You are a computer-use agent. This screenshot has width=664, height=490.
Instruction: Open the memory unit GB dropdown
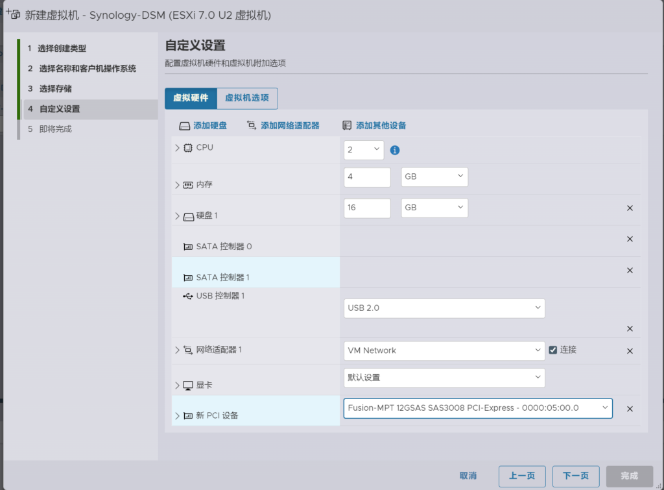tap(434, 177)
